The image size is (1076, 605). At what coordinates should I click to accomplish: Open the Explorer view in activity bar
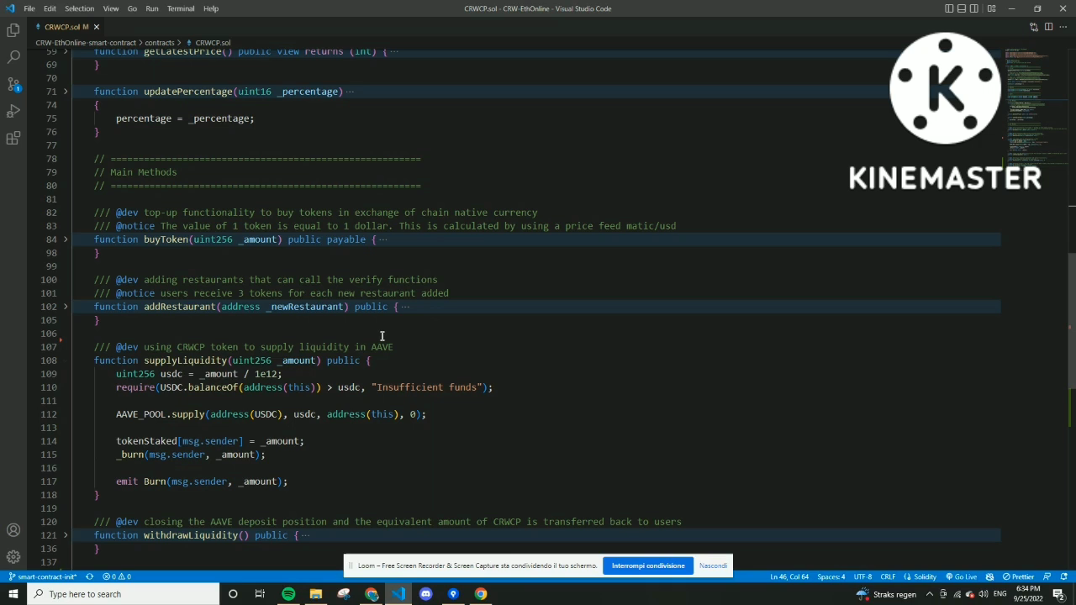pos(13,30)
